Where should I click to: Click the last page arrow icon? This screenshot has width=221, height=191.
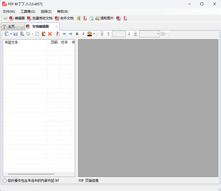(x=135, y=34)
